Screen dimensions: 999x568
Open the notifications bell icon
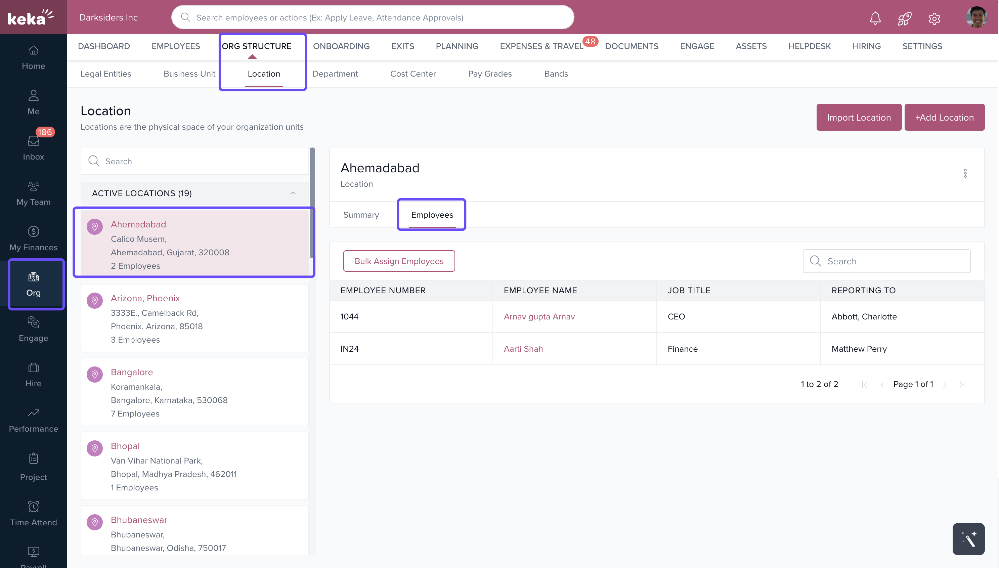tap(875, 18)
